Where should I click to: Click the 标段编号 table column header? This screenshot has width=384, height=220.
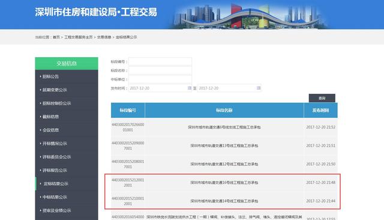[128, 111]
